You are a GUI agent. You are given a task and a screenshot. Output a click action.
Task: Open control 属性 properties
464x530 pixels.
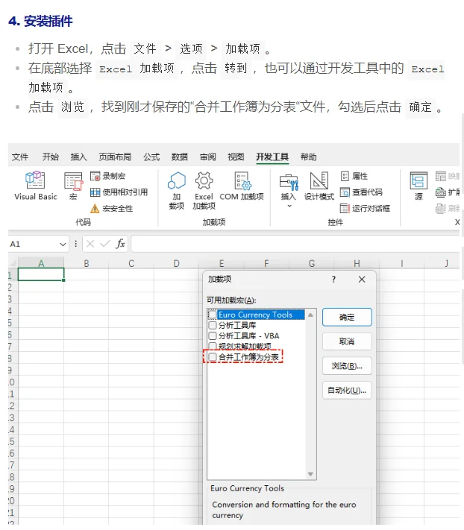tap(354, 176)
